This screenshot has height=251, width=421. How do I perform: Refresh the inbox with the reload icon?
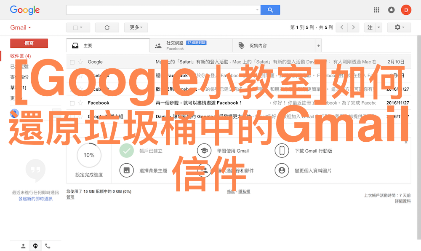pyautogui.click(x=107, y=27)
